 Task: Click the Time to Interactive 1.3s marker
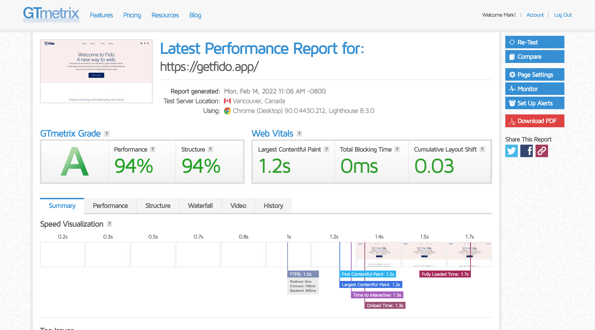(377, 295)
